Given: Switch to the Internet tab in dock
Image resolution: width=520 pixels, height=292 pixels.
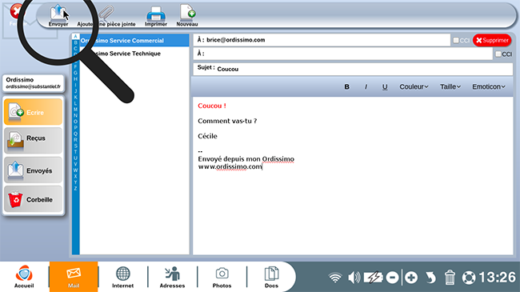Looking at the screenshot, I should click(122, 277).
